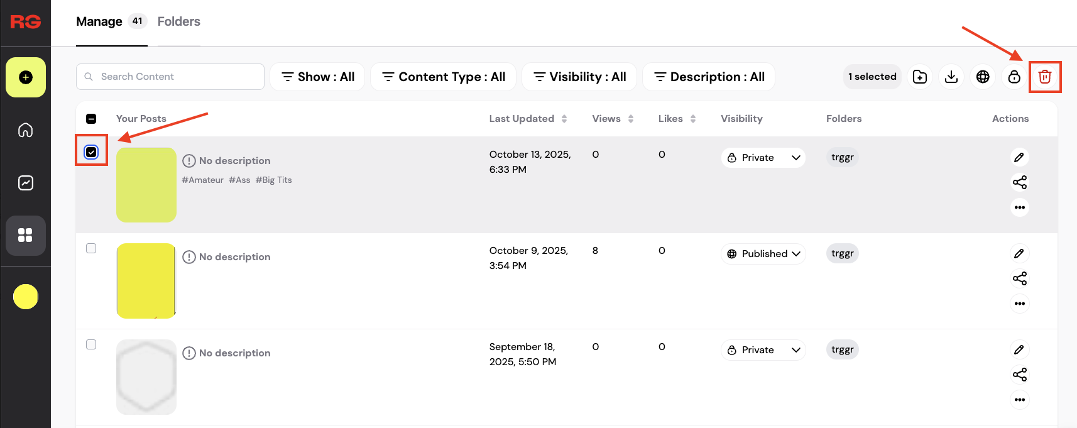Open the home icon in sidebar
The width and height of the screenshot is (1077, 428).
point(26,130)
